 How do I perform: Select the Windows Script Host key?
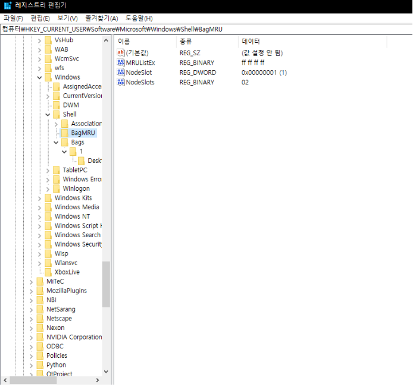[x=78, y=226]
